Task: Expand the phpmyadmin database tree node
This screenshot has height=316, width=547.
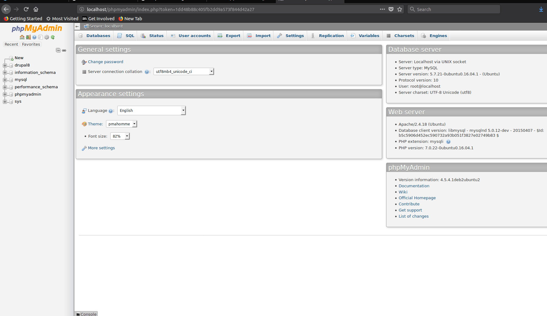Action: [x=5, y=94]
